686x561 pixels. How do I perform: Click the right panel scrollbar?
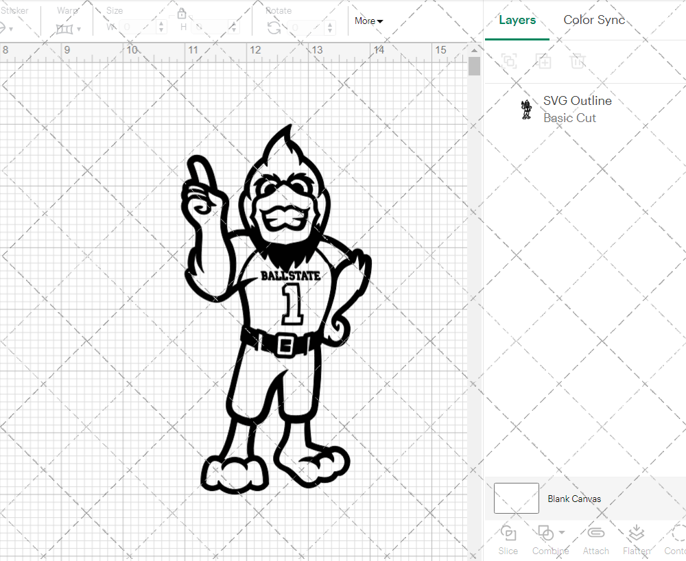(473, 65)
